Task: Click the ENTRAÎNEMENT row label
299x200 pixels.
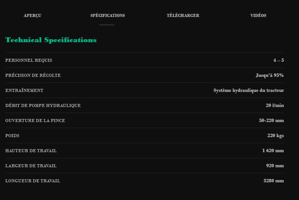Action: point(24,90)
